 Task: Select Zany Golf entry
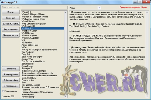click(x=43, y=54)
